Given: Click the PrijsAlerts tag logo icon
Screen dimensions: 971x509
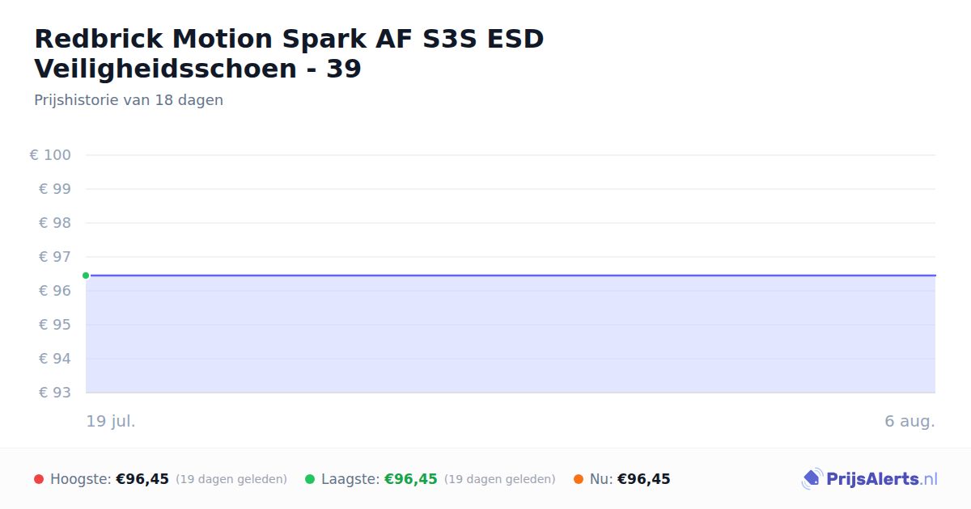Looking at the screenshot, I should pyautogui.click(x=812, y=479).
